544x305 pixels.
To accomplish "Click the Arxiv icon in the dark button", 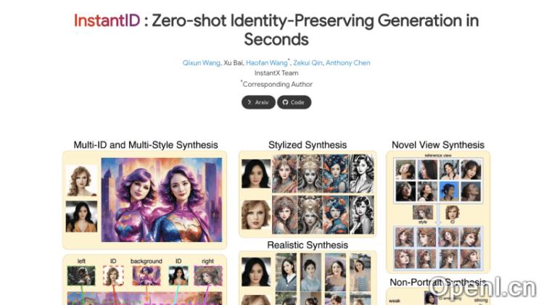I will tap(250, 102).
